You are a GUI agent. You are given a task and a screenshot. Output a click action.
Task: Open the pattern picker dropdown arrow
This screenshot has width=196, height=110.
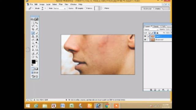(99, 8)
